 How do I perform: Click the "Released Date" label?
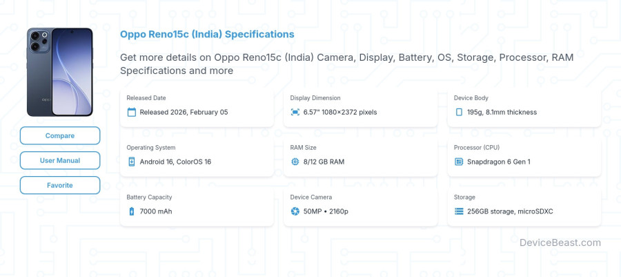tap(146, 98)
